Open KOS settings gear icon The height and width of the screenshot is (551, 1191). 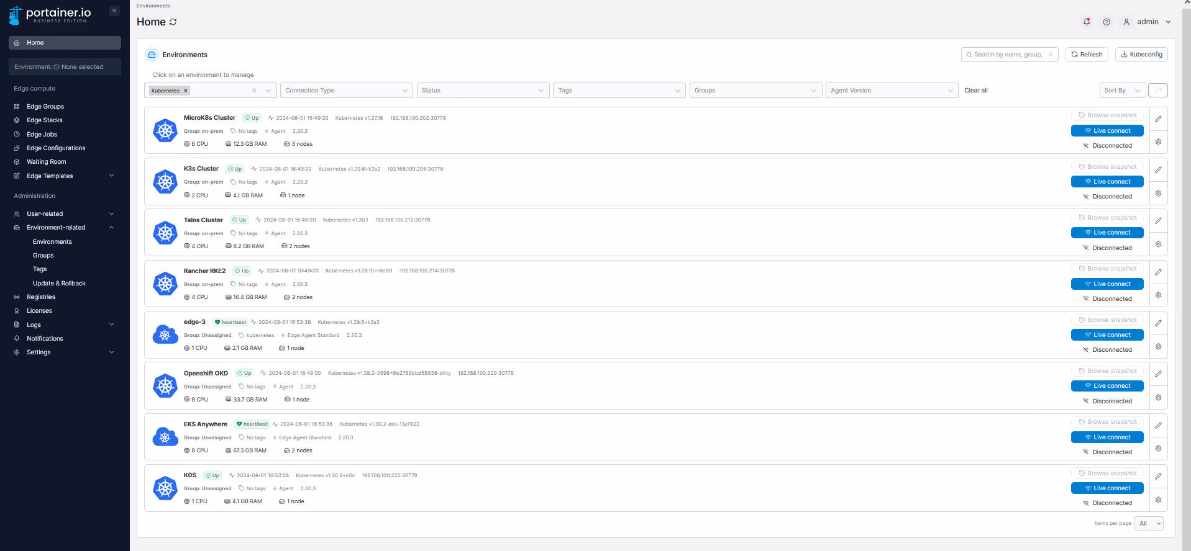[1159, 500]
